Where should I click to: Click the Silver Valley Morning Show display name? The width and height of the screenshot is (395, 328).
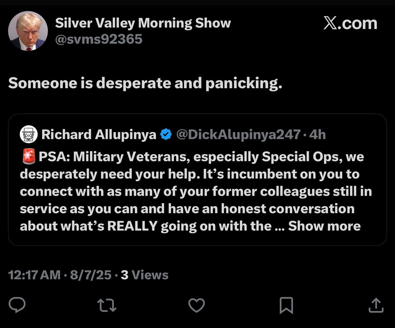pos(143,23)
